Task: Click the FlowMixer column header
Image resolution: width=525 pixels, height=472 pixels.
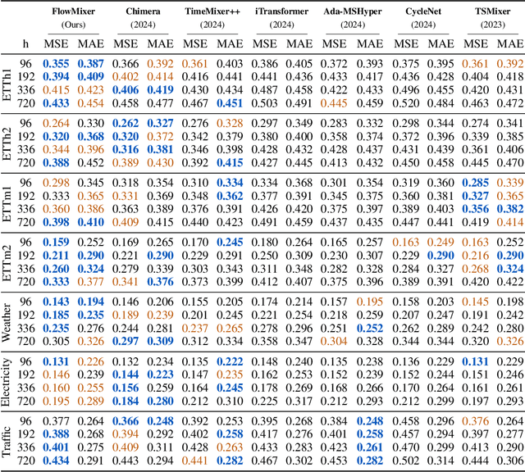Action: tap(73, 11)
